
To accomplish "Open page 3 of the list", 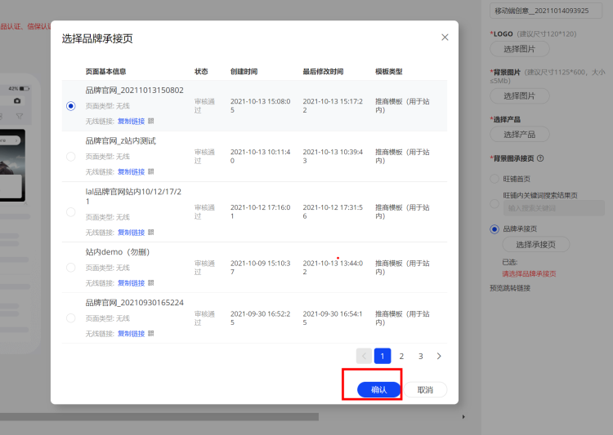I will [x=420, y=356].
